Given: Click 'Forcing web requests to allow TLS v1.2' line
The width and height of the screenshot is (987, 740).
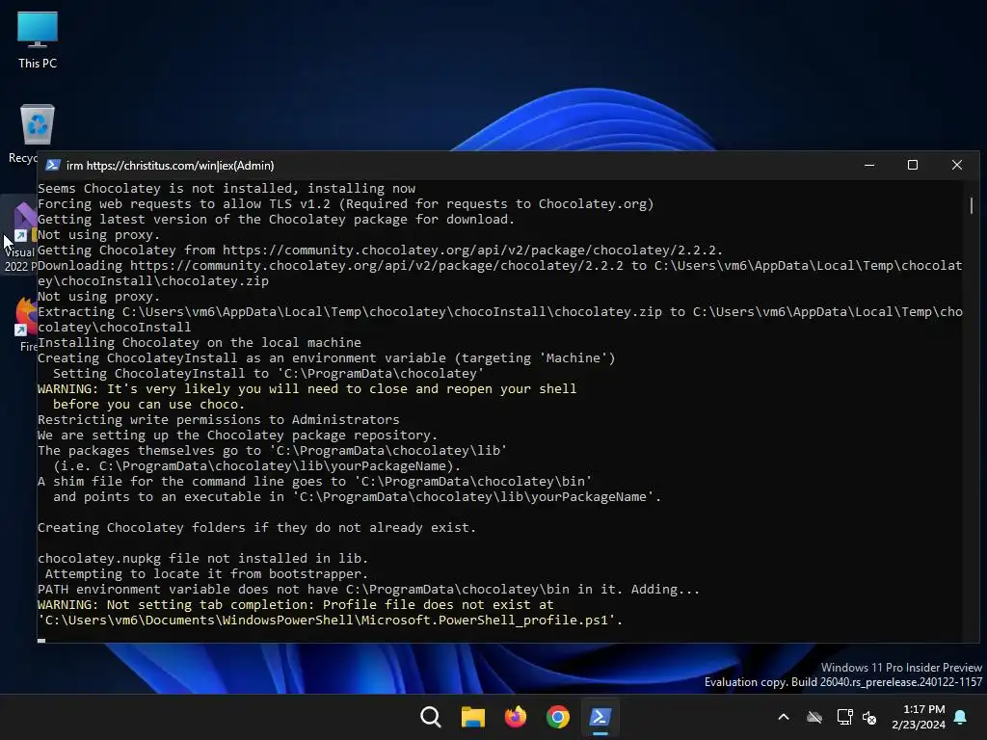Looking at the screenshot, I should coord(346,204).
